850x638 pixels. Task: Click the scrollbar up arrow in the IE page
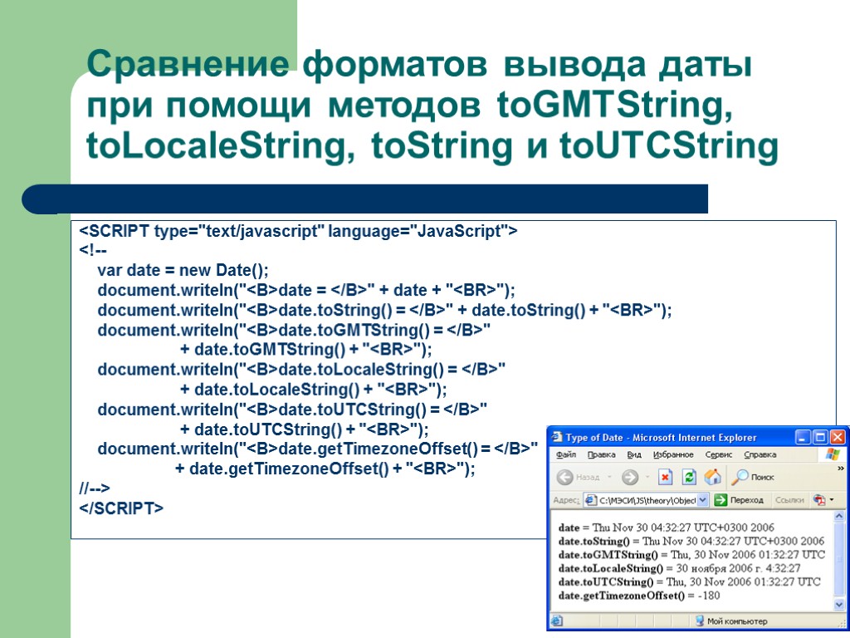[x=839, y=516]
